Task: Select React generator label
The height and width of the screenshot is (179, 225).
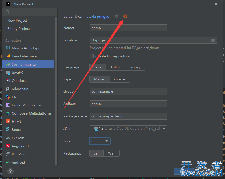Action: click(x=16, y=130)
